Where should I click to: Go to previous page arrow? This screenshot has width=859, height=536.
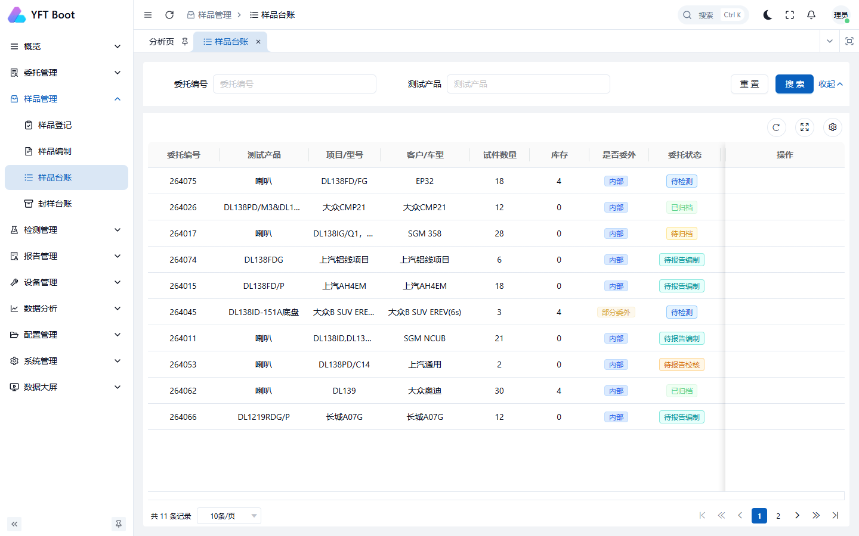tap(740, 516)
